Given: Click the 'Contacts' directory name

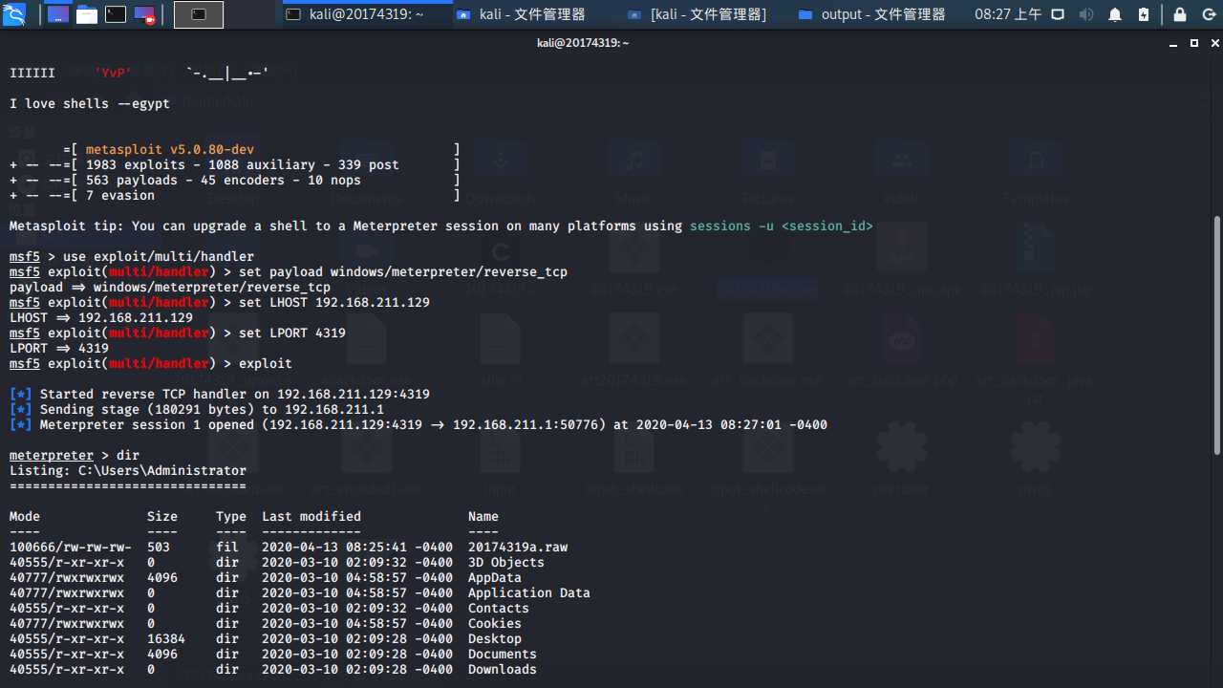Looking at the screenshot, I should [x=499, y=608].
